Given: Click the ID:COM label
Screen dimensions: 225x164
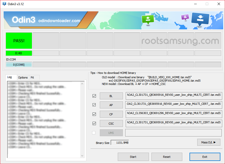Looking at the screenshot, I should (x=11, y=59).
